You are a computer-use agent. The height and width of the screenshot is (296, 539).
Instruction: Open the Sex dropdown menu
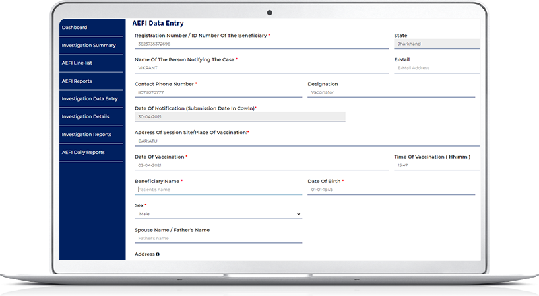[218, 214]
